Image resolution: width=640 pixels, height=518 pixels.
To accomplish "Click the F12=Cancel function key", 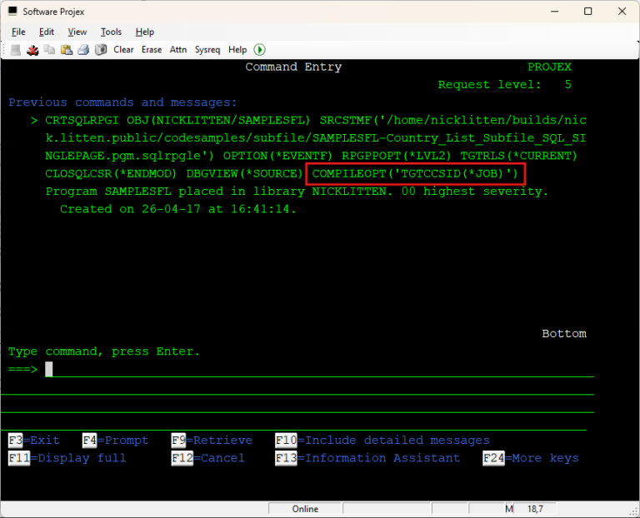I will [x=208, y=458].
